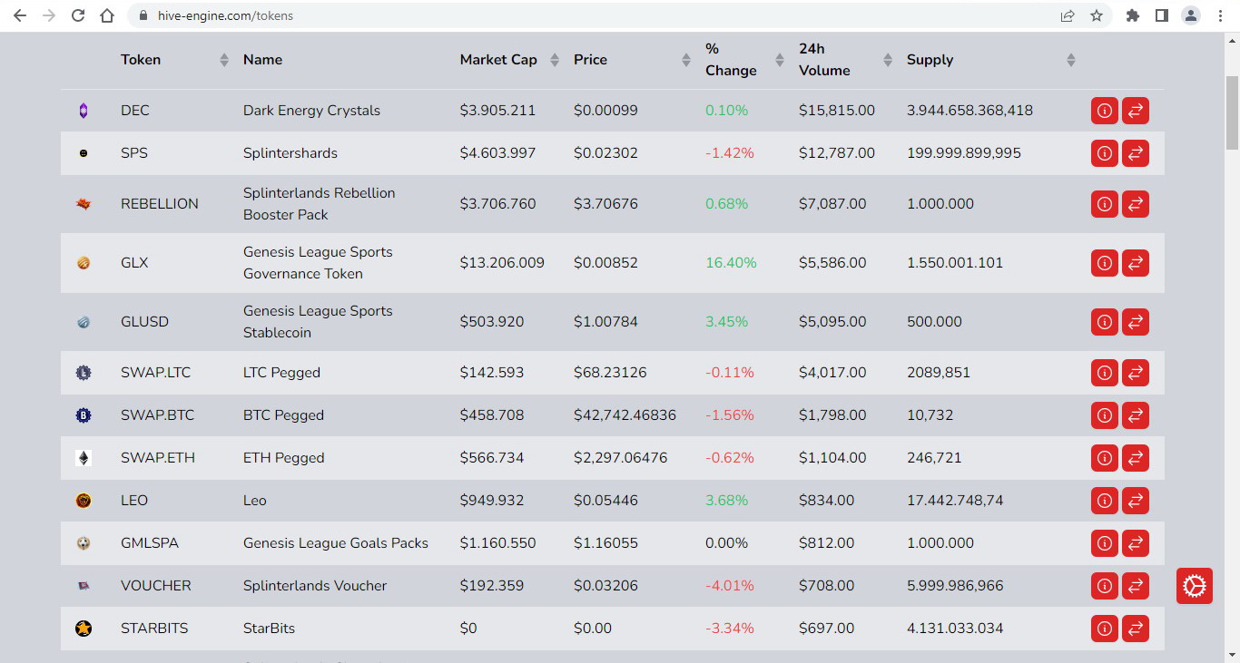Screen dimensions: 1240x663
Task: Open the red gear settings button
Action: tap(1195, 586)
